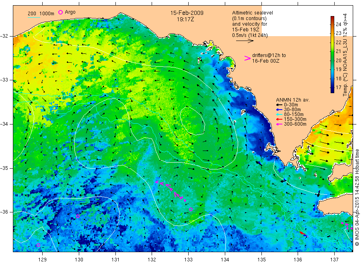
Task: Click the colorbar value 17
Action: point(338,88)
